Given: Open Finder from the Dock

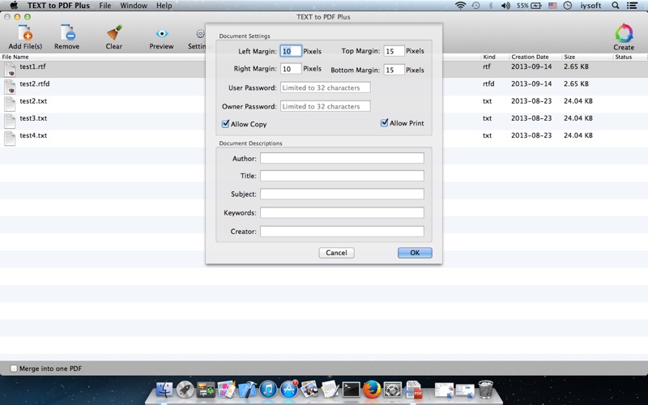Looking at the screenshot, I should pos(164,390).
